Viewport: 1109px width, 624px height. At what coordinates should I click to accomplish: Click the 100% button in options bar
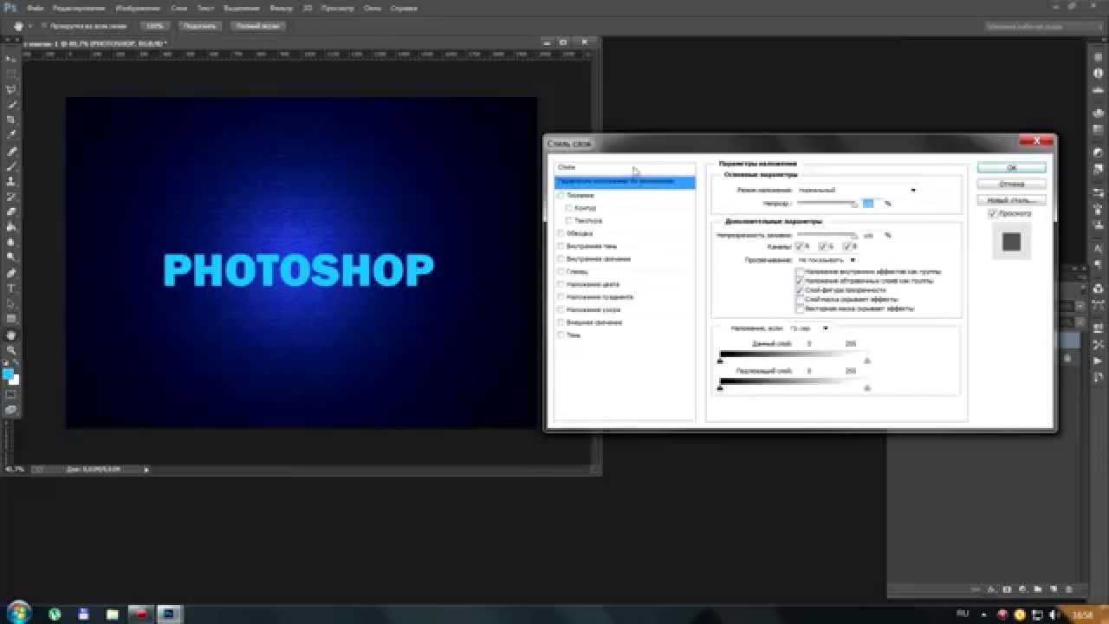[x=154, y=26]
